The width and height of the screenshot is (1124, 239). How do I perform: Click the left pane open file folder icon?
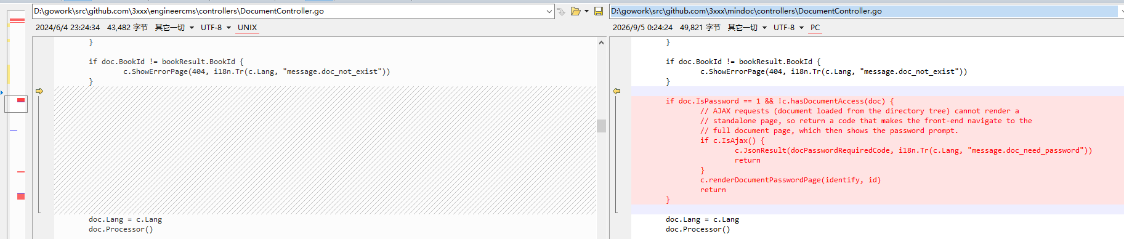[575, 11]
